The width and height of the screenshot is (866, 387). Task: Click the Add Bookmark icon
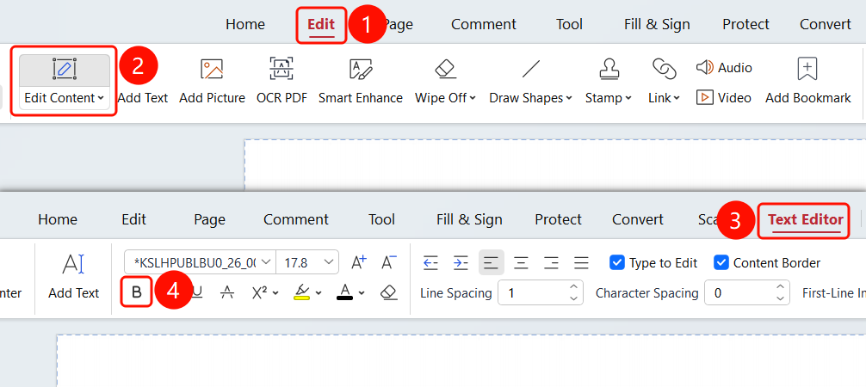[807, 69]
